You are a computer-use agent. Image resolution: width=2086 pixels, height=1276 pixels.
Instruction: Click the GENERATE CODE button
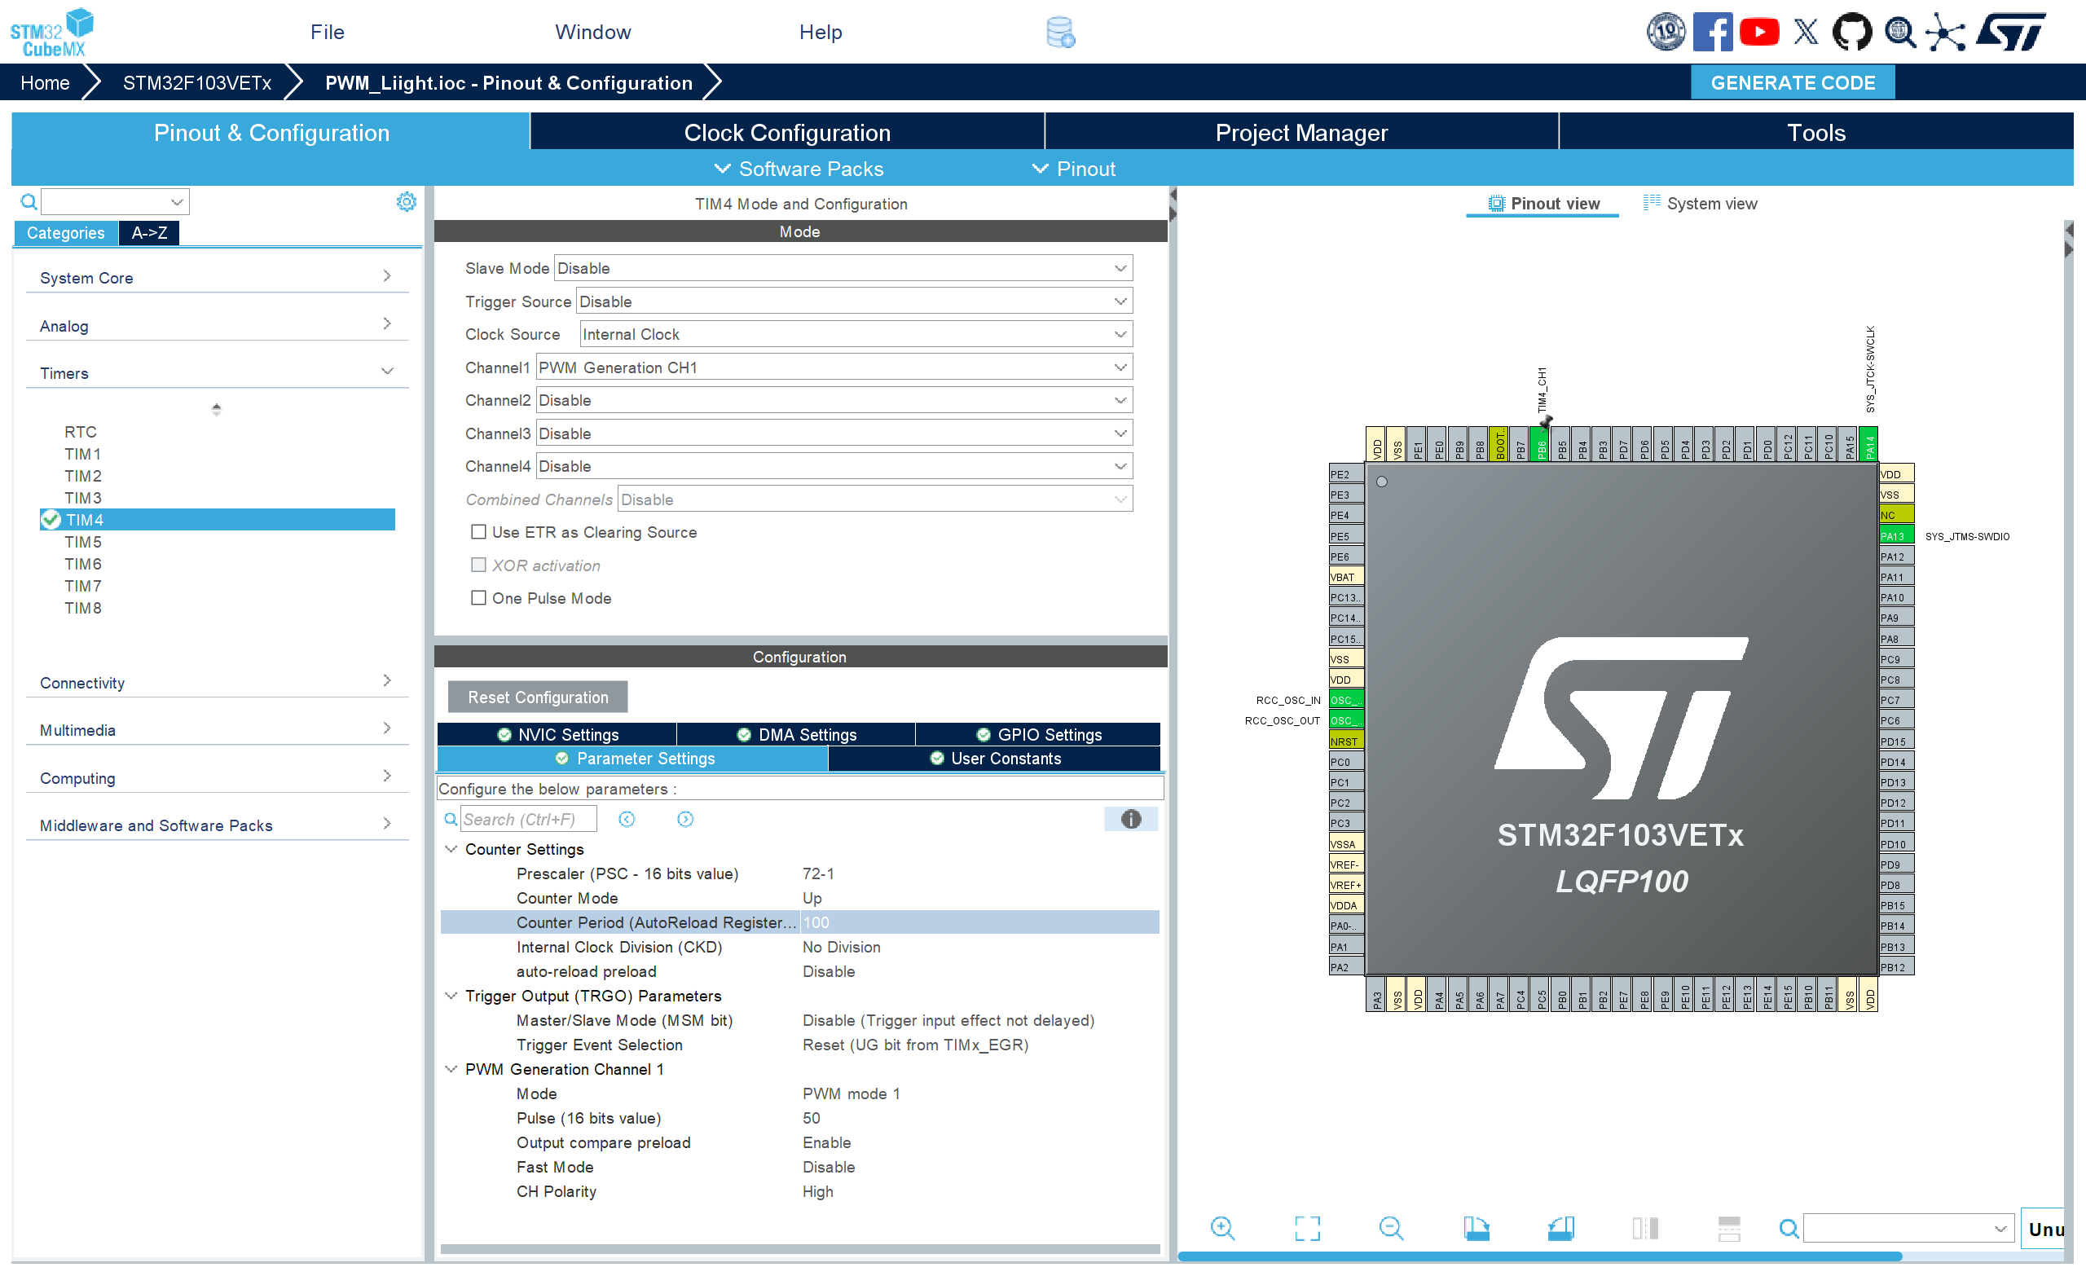[x=1792, y=83]
